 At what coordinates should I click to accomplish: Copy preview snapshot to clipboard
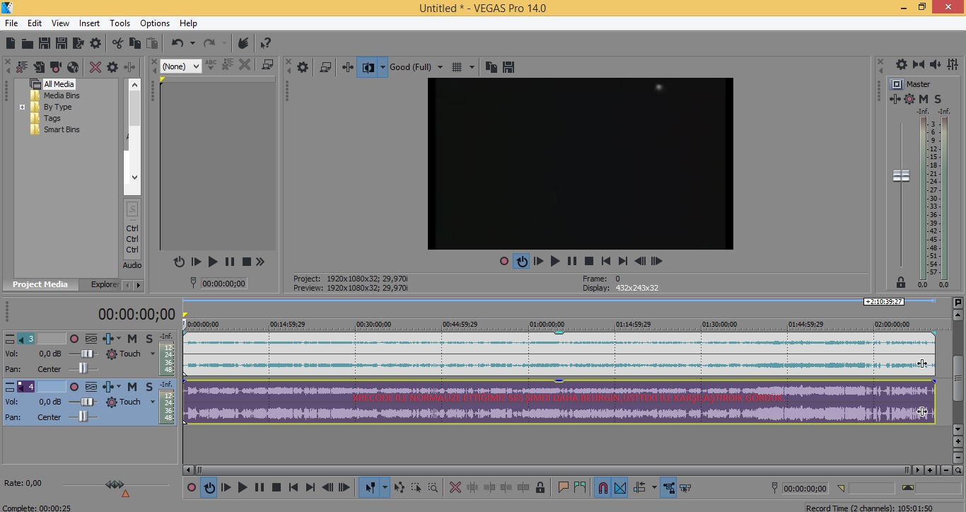491,67
